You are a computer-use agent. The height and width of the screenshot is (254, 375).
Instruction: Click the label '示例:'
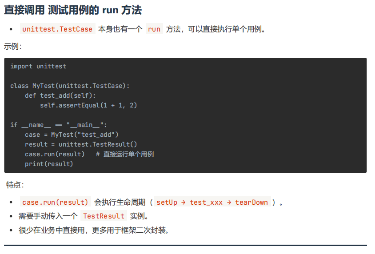[13, 46]
